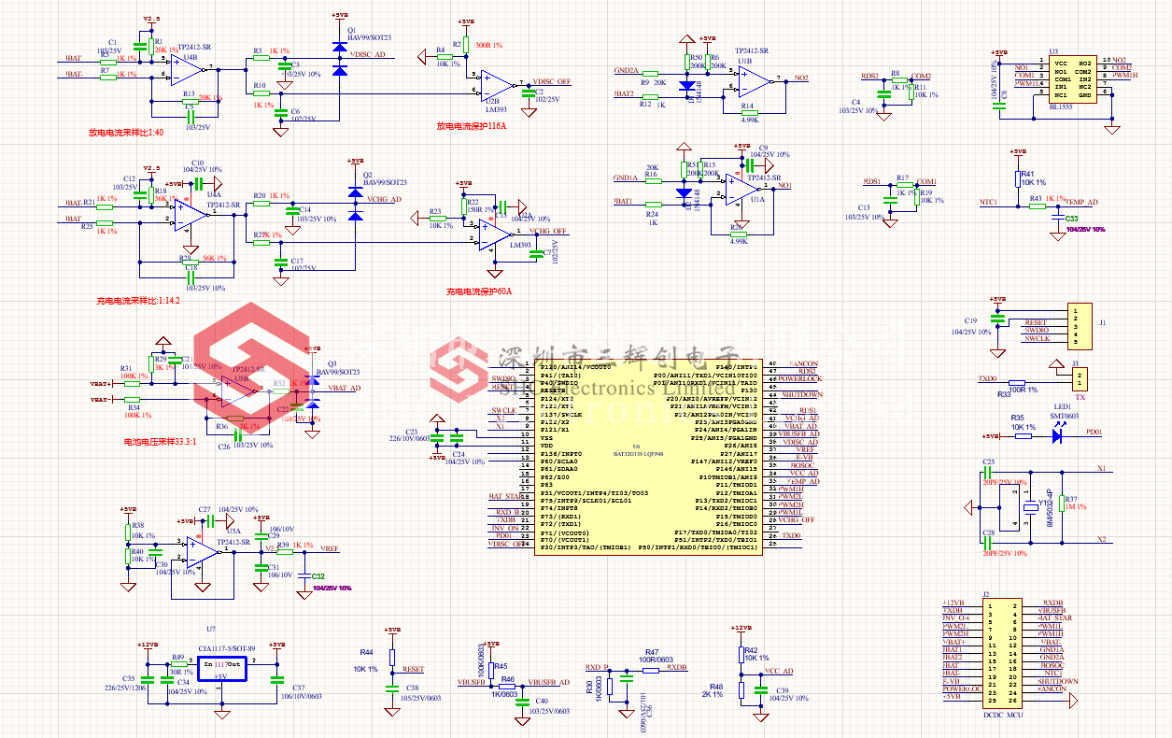Select the VBUSFB_AD net label near C40
This screenshot has width=1172, height=738.
click(x=549, y=684)
